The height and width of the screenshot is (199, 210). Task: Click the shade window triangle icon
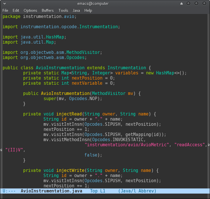[182, 4]
